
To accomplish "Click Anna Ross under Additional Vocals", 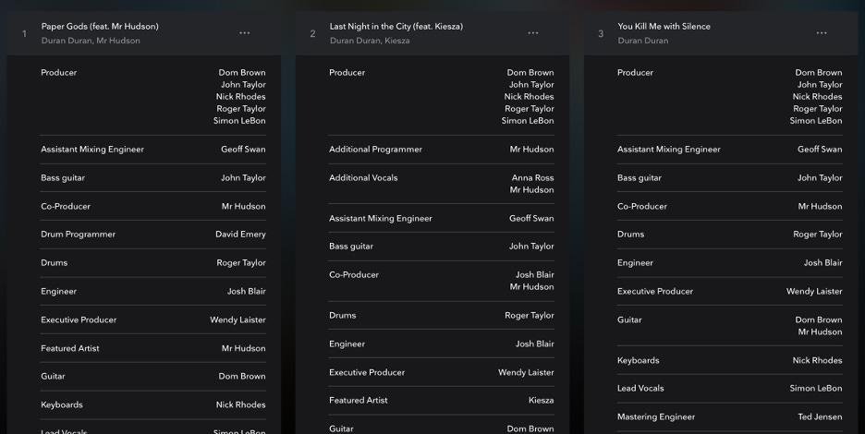I will pos(532,177).
